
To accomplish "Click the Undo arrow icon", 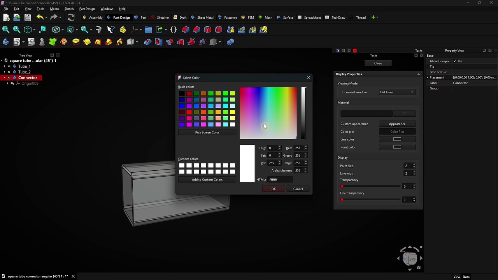I will tap(40, 17).
